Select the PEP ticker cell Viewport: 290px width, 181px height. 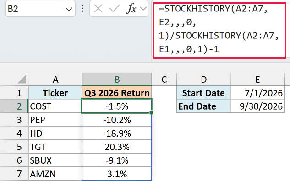pyautogui.click(x=55, y=120)
